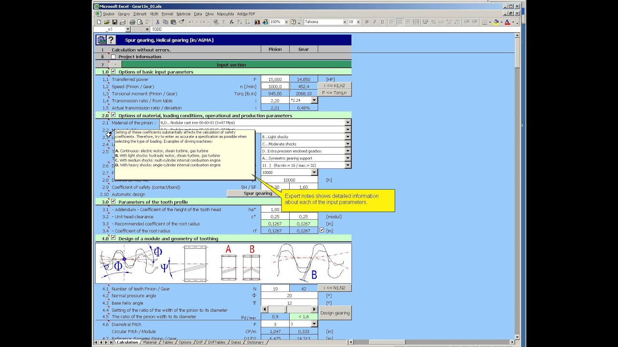This screenshot has width=618, height=347.
Task: Toggle the Project information checkbox
Action: point(113,56)
